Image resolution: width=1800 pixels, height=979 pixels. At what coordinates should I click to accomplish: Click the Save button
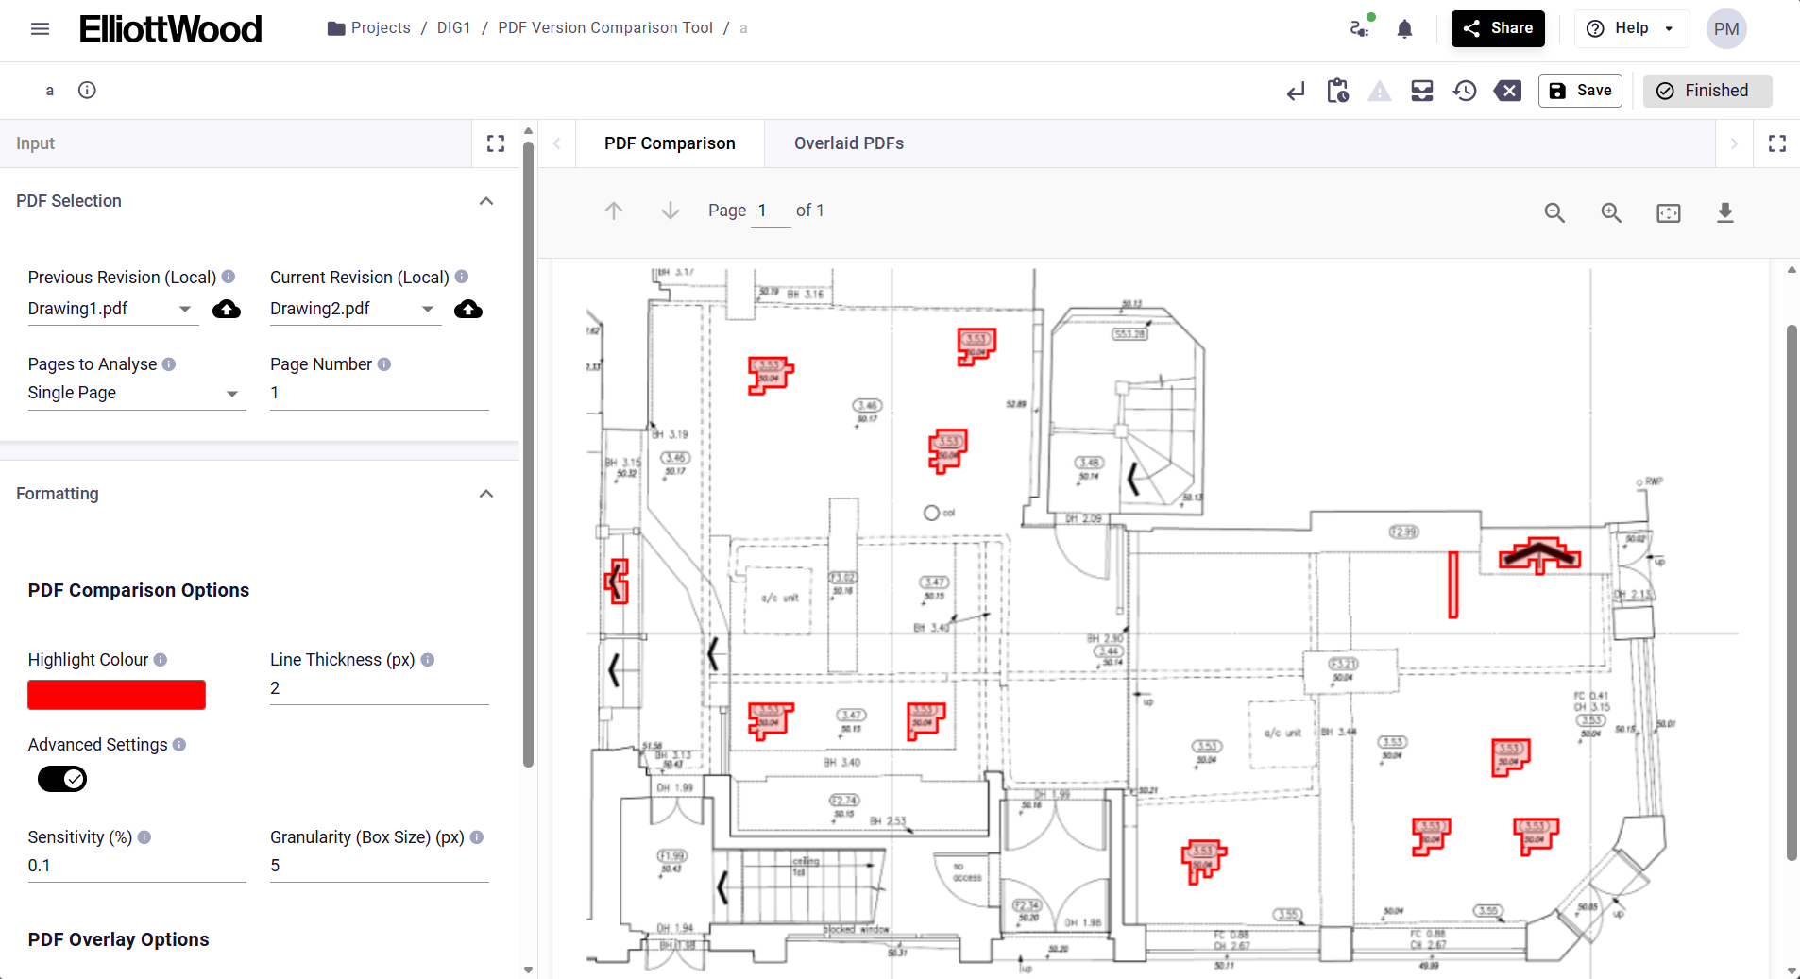click(x=1580, y=91)
